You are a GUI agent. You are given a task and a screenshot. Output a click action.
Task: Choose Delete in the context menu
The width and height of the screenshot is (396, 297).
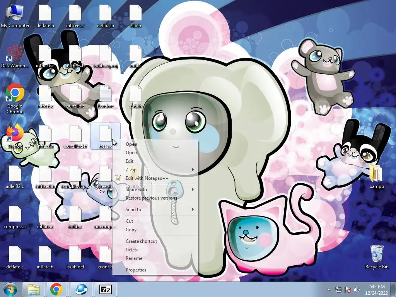155,250
